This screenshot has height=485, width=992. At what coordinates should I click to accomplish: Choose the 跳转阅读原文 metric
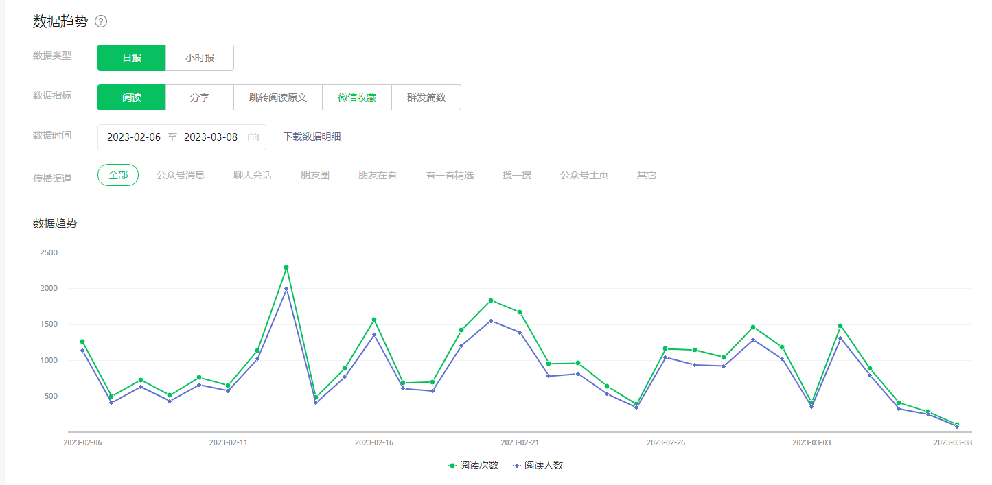tap(278, 97)
